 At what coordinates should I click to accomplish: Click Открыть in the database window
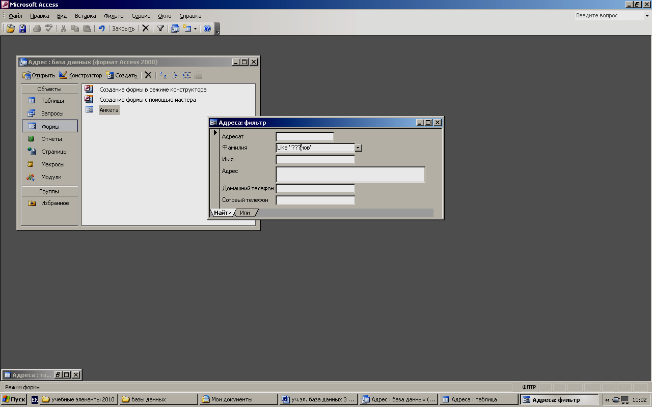tap(39, 75)
